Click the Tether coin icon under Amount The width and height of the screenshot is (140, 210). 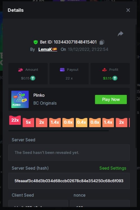(33, 78)
